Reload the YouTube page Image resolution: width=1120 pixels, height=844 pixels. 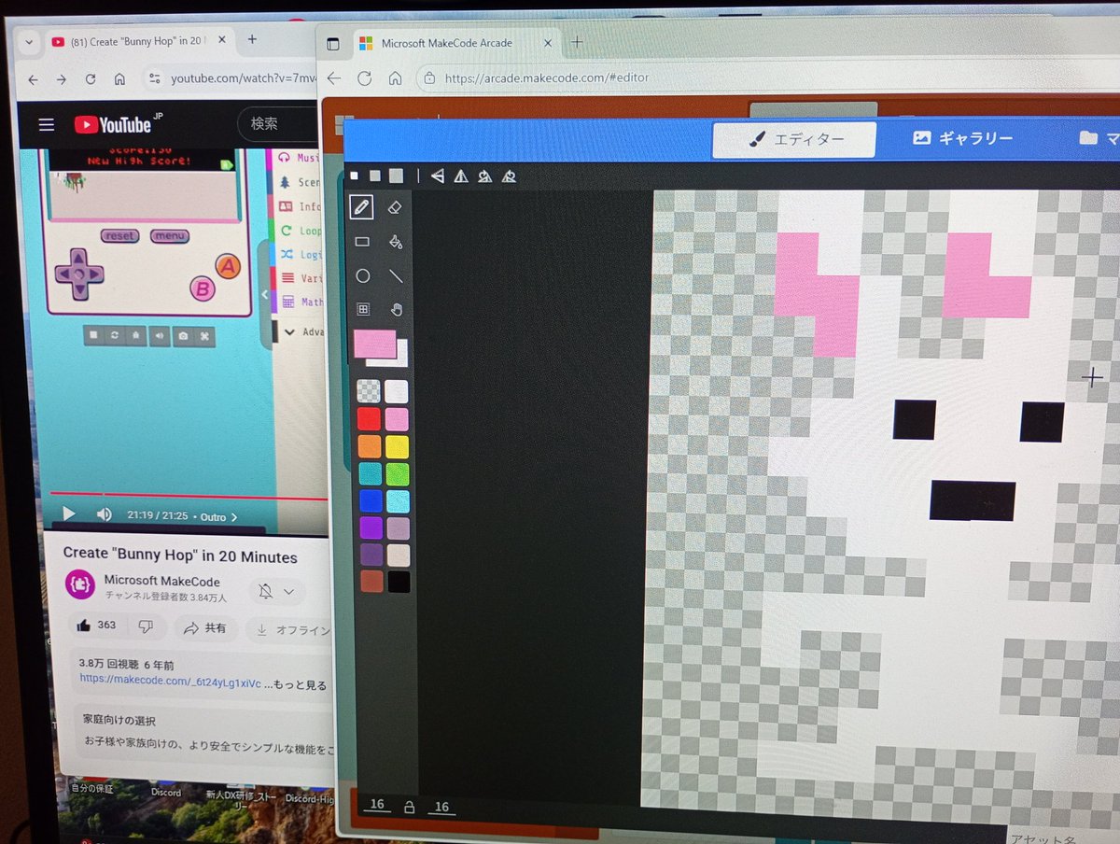click(x=90, y=79)
